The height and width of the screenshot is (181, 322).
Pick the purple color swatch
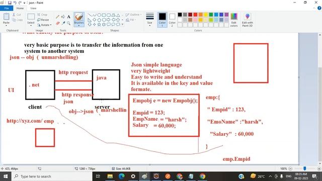tap(226, 15)
